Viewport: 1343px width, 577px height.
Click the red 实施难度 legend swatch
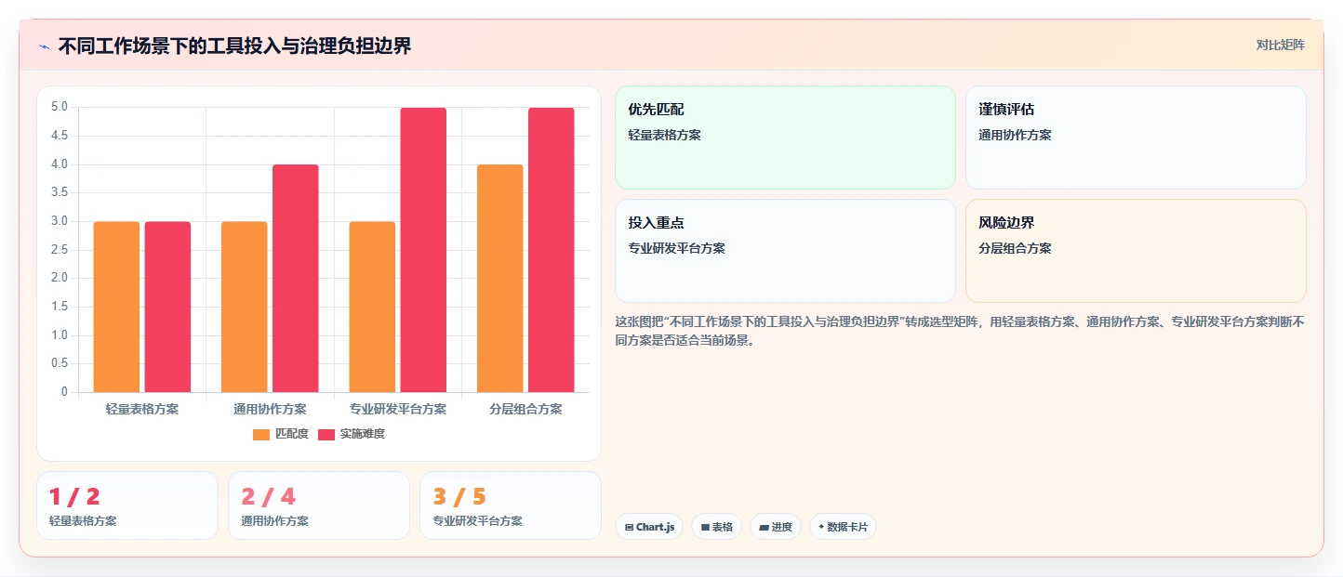click(x=326, y=434)
